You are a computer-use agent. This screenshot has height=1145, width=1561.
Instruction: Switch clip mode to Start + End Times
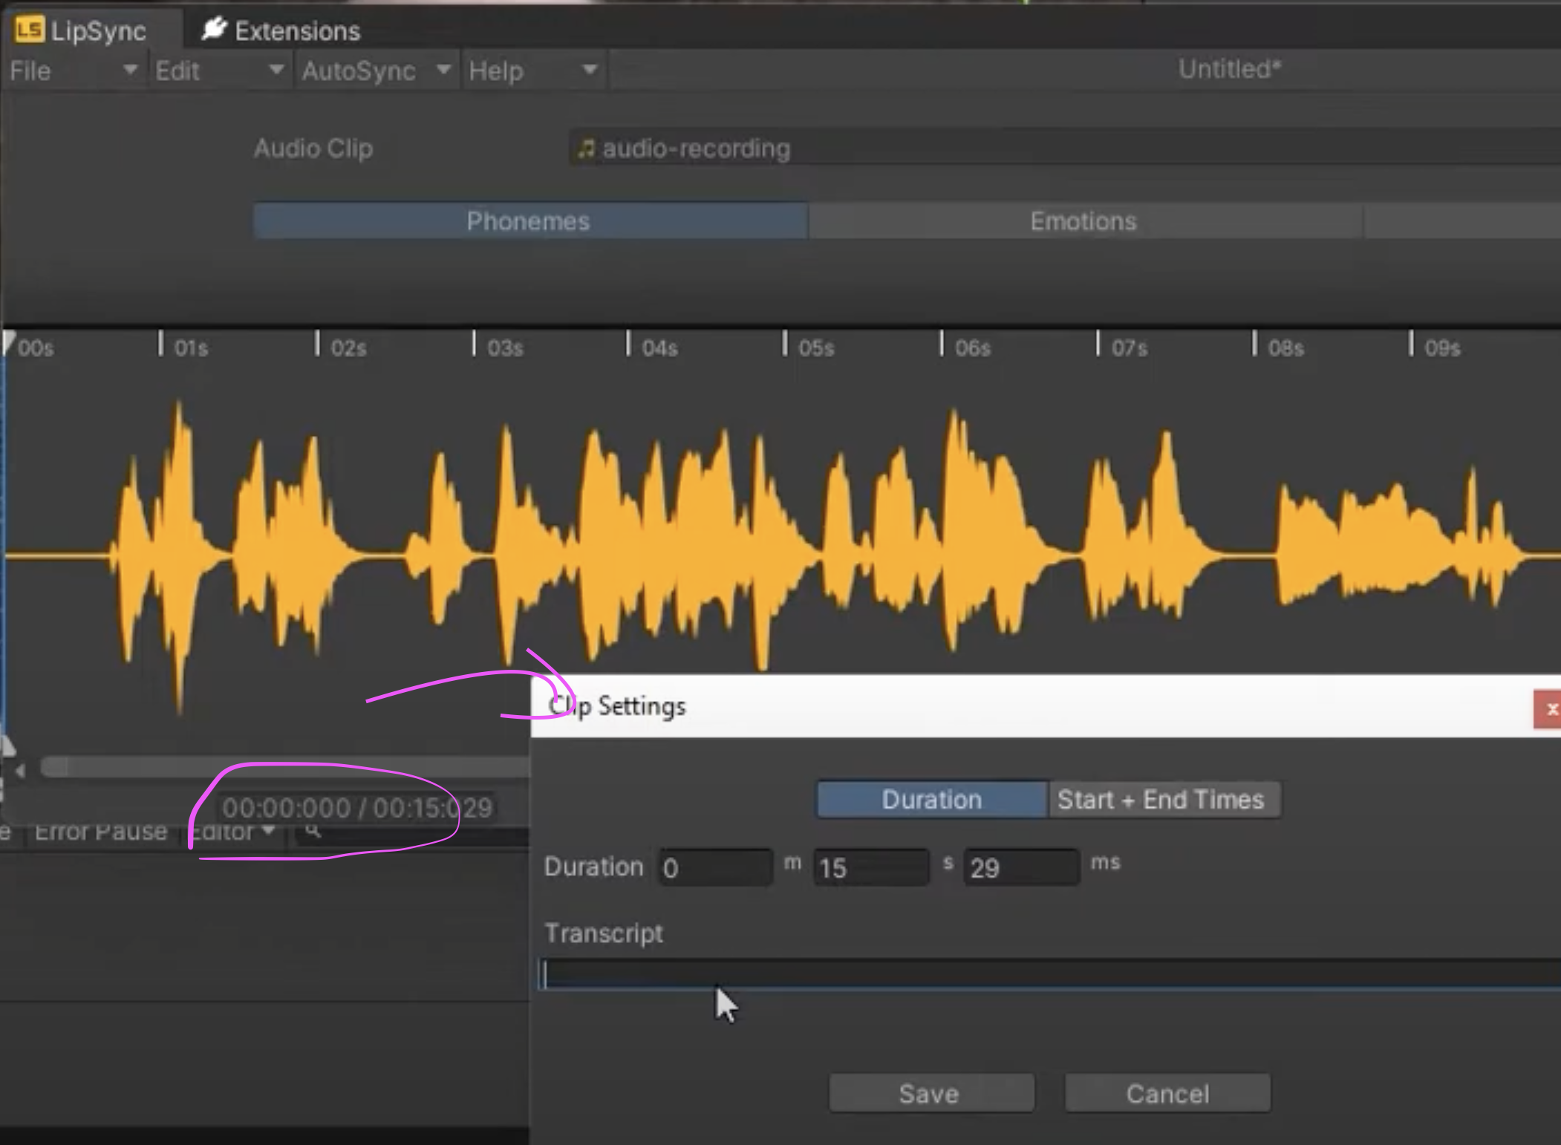[x=1162, y=800]
